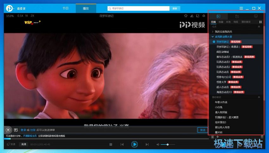Screen dimensions: 269x153
Task: Switch to the 节目 tab
Action: click(66, 8)
